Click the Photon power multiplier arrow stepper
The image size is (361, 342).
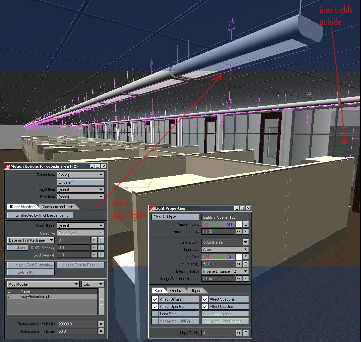pos(101,331)
